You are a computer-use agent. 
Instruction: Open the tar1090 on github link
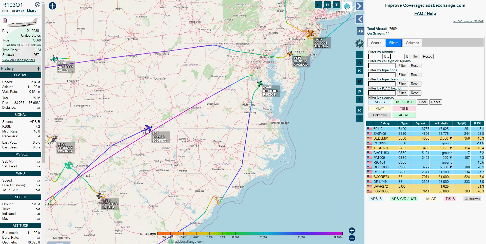(x=469, y=21)
